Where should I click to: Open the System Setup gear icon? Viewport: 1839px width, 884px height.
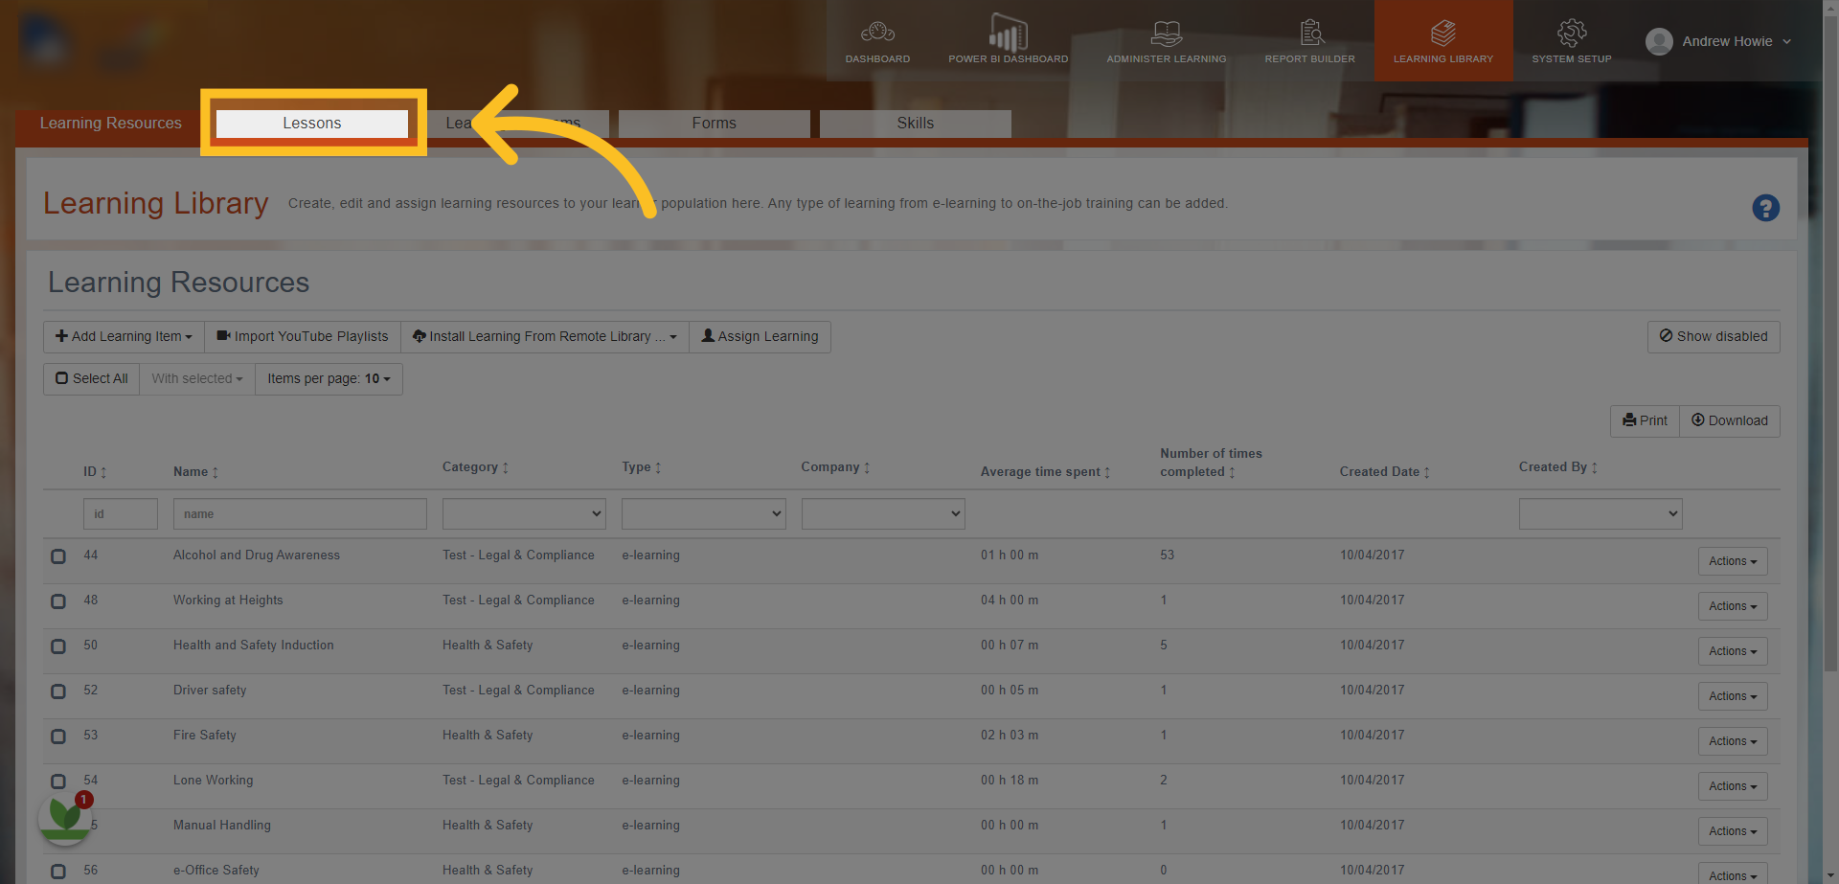pos(1571,33)
